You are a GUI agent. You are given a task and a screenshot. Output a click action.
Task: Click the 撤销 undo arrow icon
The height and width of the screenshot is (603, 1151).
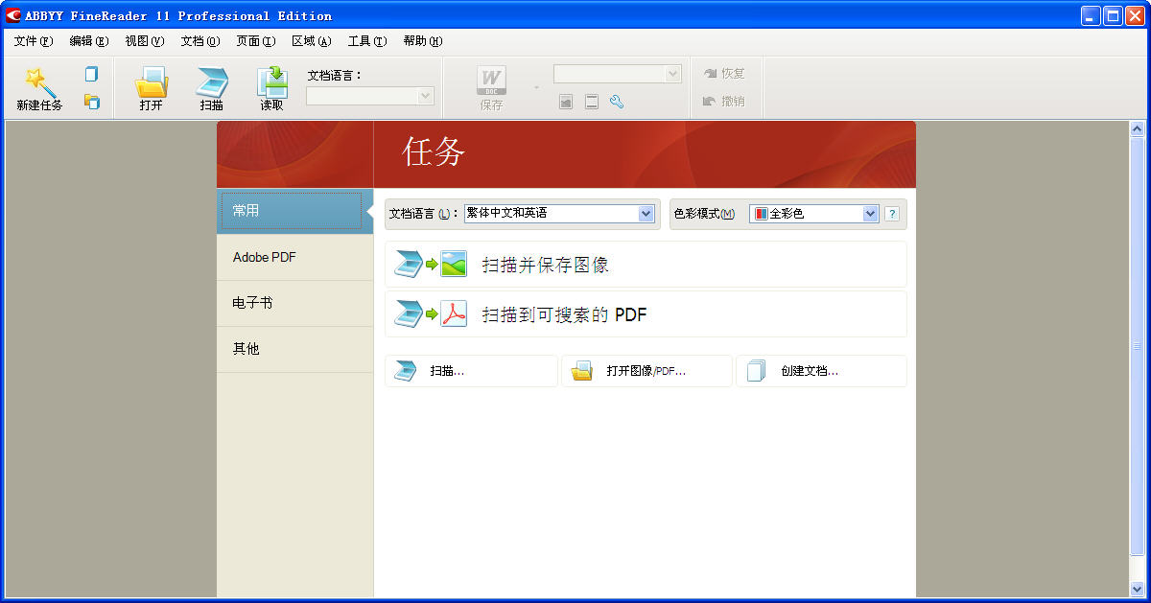711,102
